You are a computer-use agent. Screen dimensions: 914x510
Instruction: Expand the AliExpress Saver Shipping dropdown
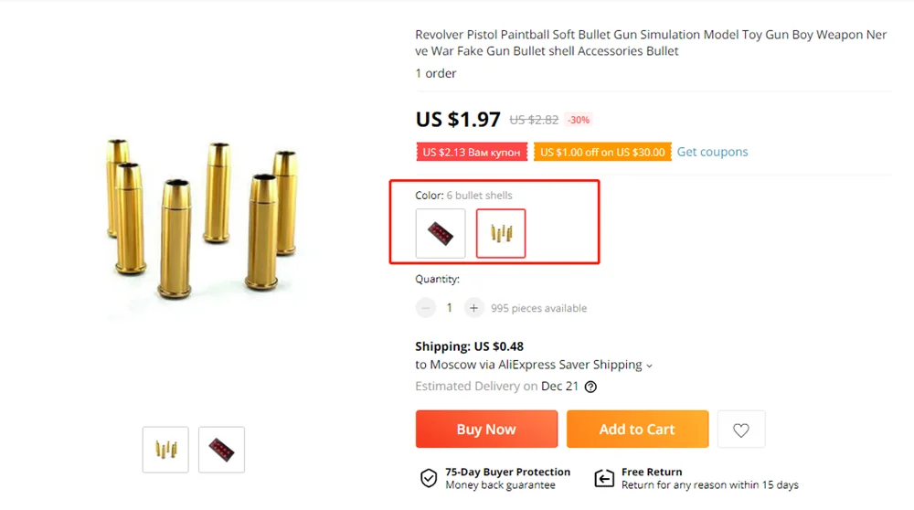(x=649, y=366)
